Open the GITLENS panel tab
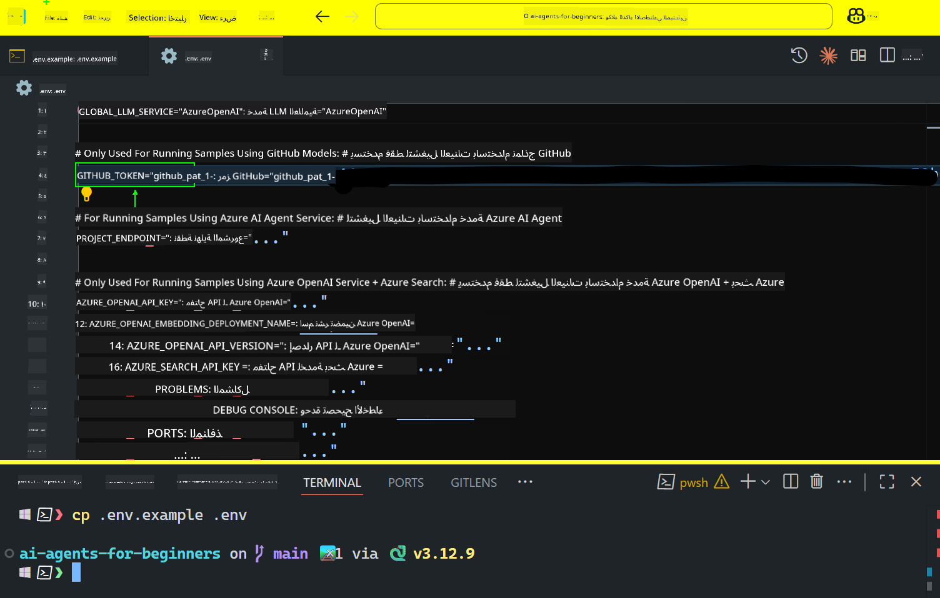 click(474, 483)
